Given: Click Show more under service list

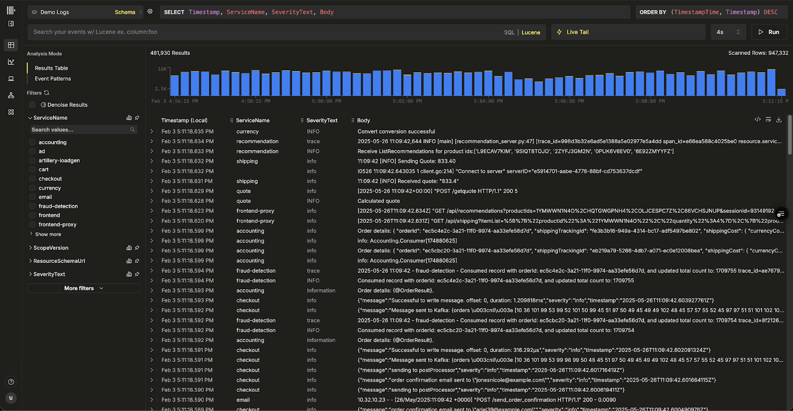Looking at the screenshot, I should click(48, 234).
